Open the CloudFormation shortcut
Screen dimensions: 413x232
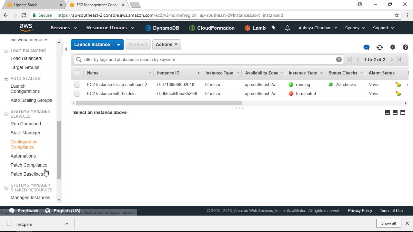click(212, 28)
